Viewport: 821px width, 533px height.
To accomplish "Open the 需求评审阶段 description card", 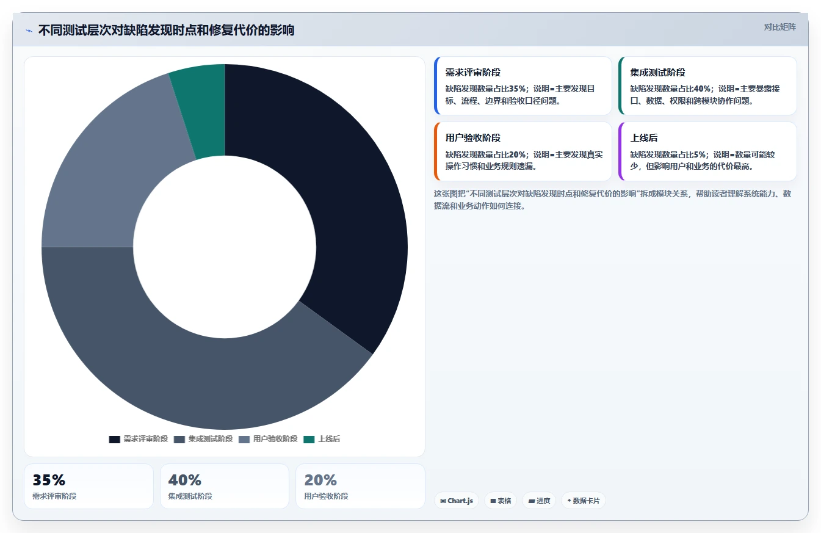I will [x=523, y=85].
